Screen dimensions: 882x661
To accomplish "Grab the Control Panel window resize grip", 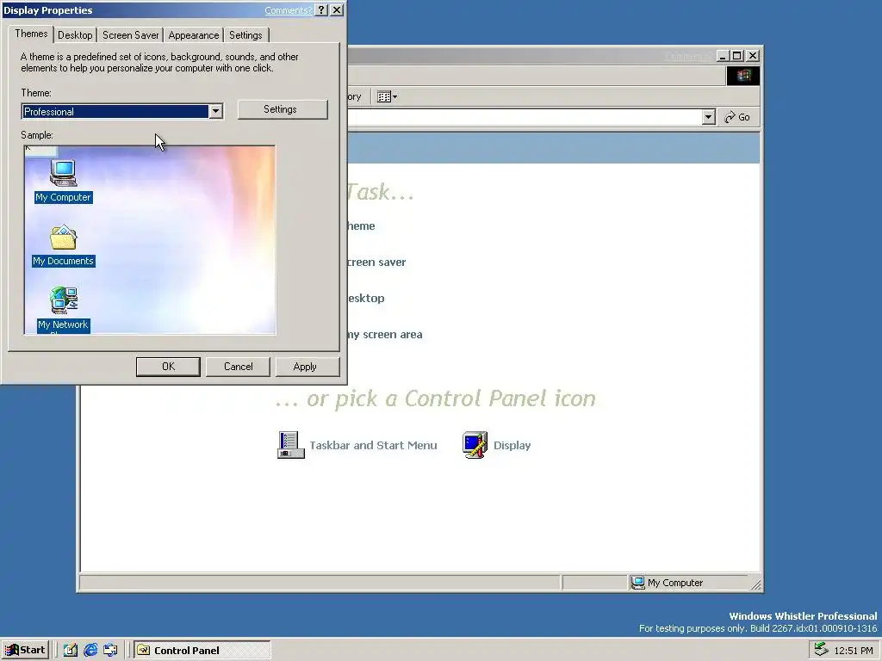I will point(756,584).
